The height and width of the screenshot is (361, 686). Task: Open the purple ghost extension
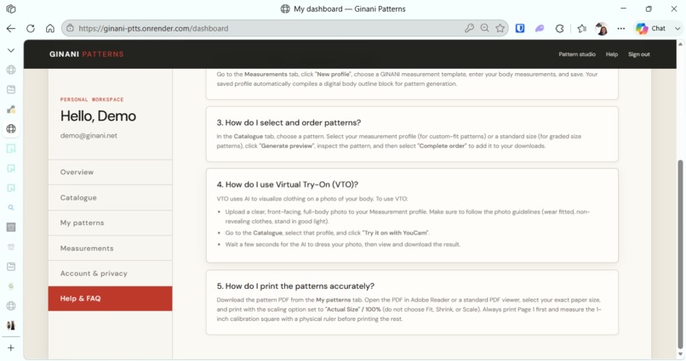540,28
